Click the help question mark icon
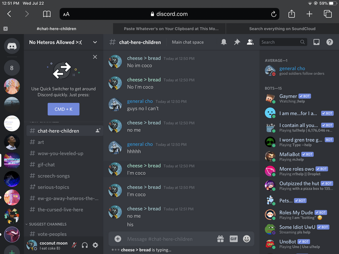 pyautogui.click(x=329, y=42)
